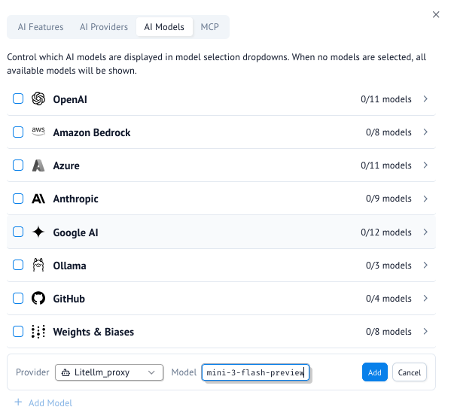Click the Ollama provider name
Image resolution: width=451 pixels, height=416 pixels.
[69, 266]
